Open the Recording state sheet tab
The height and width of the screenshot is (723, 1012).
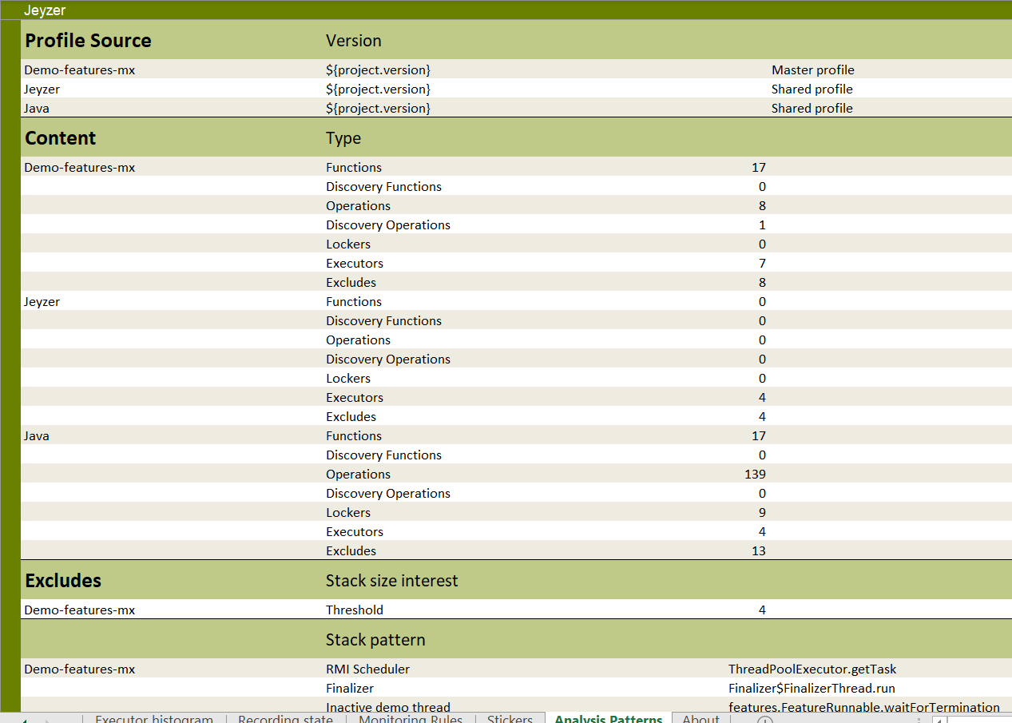pyautogui.click(x=285, y=719)
